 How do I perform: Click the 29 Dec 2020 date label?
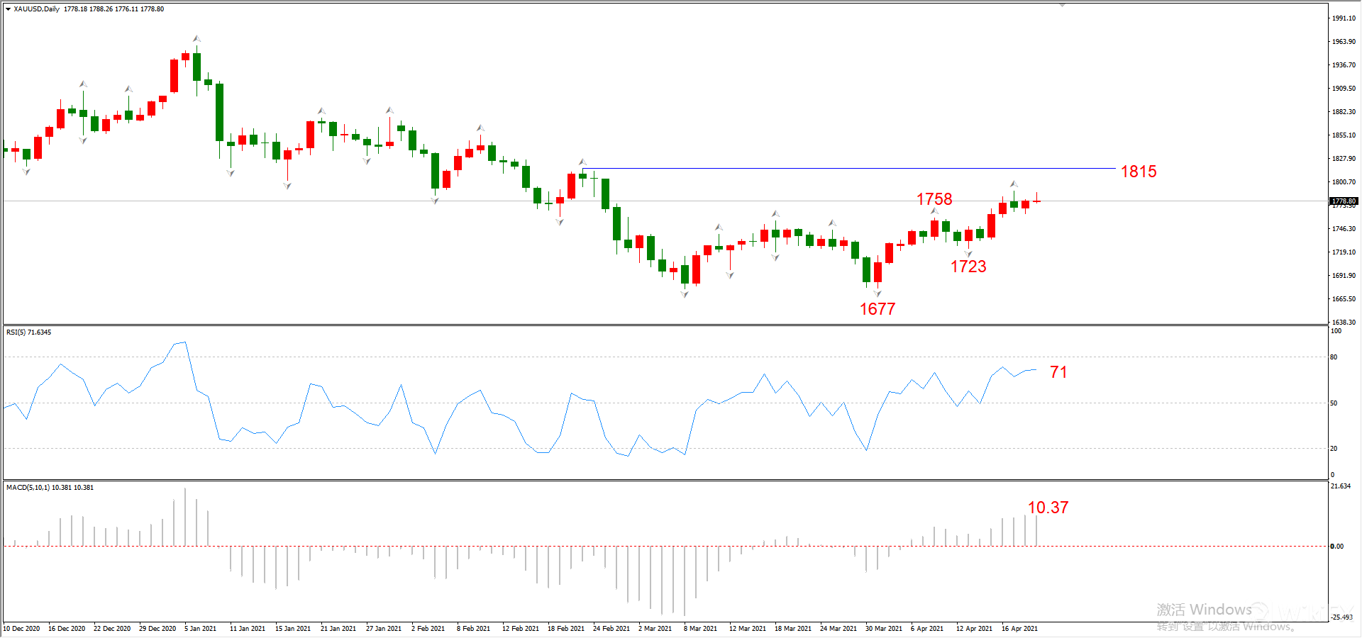[x=157, y=629]
